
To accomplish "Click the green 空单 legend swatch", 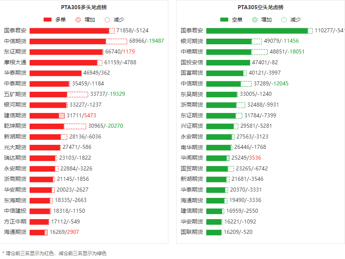I will tap(224, 20).
